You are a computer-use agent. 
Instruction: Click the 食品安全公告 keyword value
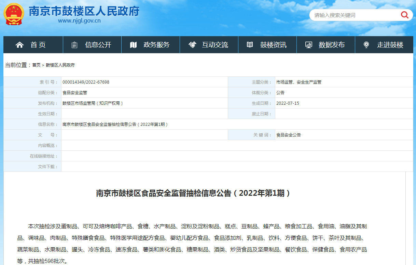(289, 135)
